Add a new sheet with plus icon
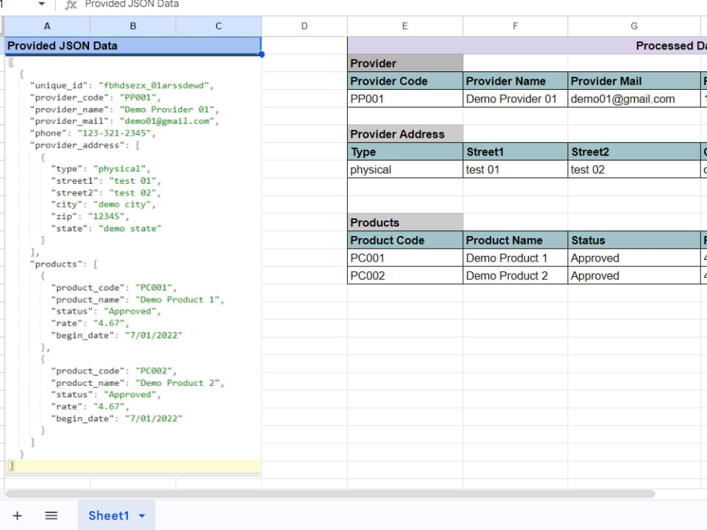The height and width of the screenshot is (530, 707). [x=17, y=516]
